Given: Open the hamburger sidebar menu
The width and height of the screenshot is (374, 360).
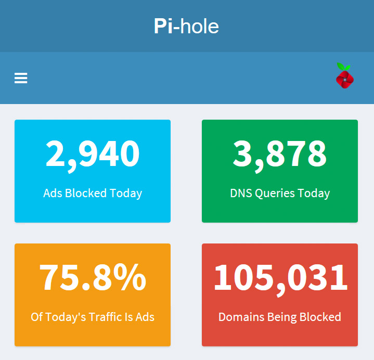Looking at the screenshot, I should pos(21,78).
